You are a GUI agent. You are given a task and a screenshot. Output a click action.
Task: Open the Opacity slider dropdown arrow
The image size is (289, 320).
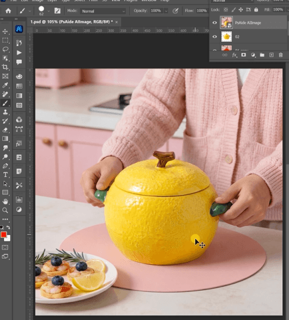(x=166, y=11)
